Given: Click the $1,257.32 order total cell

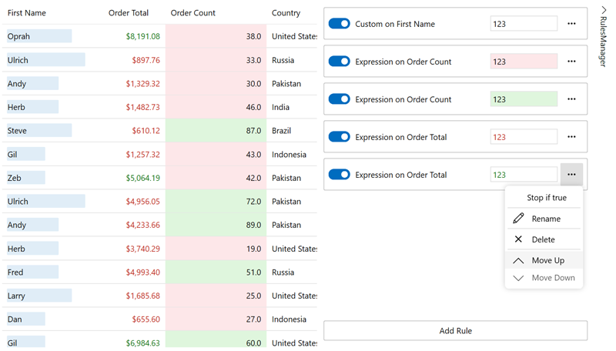Looking at the screenshot, I should [x=134, y=154].
